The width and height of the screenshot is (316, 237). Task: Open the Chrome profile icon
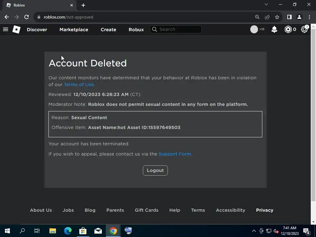pyautogui.click(x=299, y=17)
